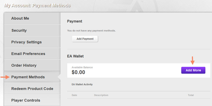Click the $0.00 available balance amount
The image size is (212, 106).
[x=78, y=72]
